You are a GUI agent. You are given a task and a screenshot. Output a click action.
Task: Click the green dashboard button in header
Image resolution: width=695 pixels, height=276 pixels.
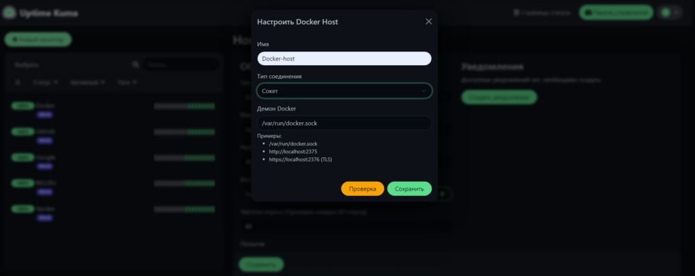616,12
